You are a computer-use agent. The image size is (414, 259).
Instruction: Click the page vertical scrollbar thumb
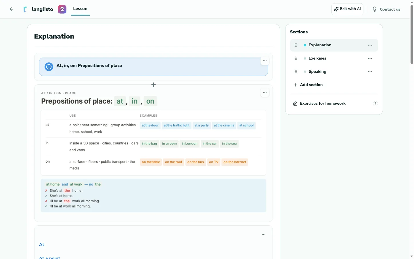[412, 35]
